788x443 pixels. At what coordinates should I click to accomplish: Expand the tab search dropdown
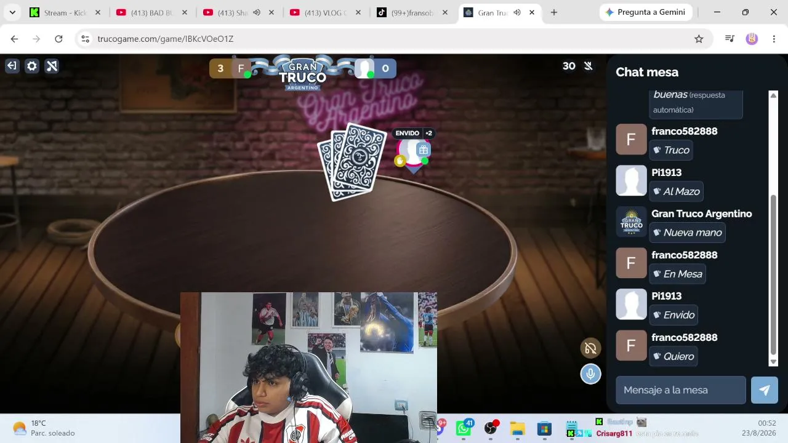[12, 12]
